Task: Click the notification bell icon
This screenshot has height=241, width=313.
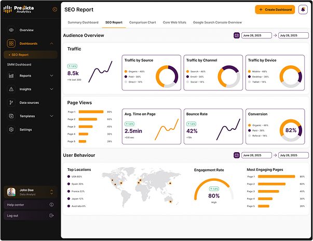Action: (x=303, y=9)
